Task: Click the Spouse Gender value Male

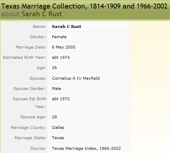Action: [x=57, y=89]
